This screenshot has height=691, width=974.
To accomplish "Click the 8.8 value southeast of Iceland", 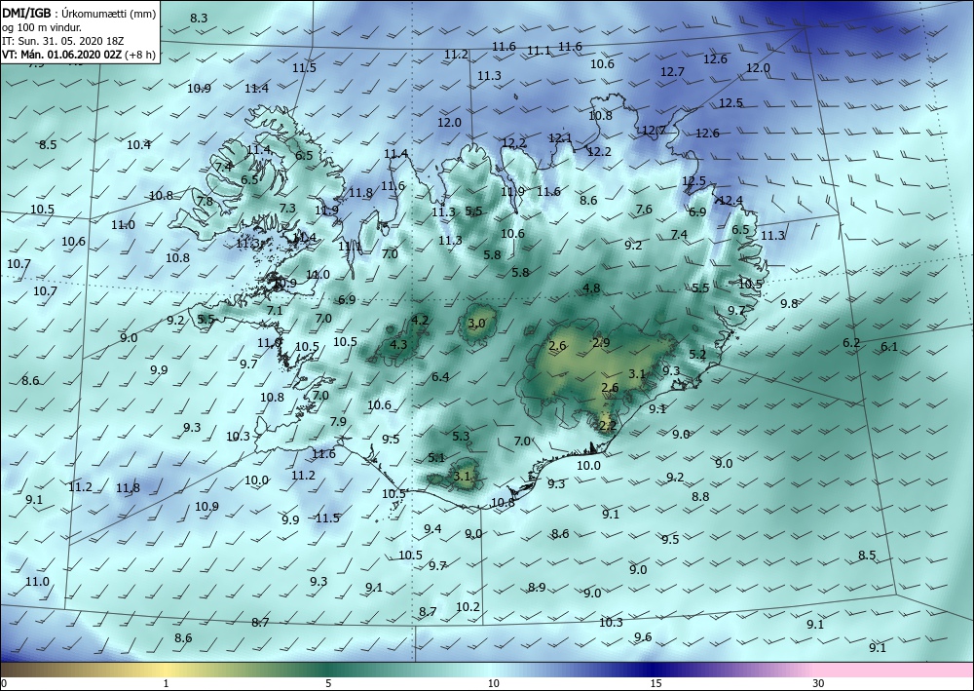I will pos(700,497).
